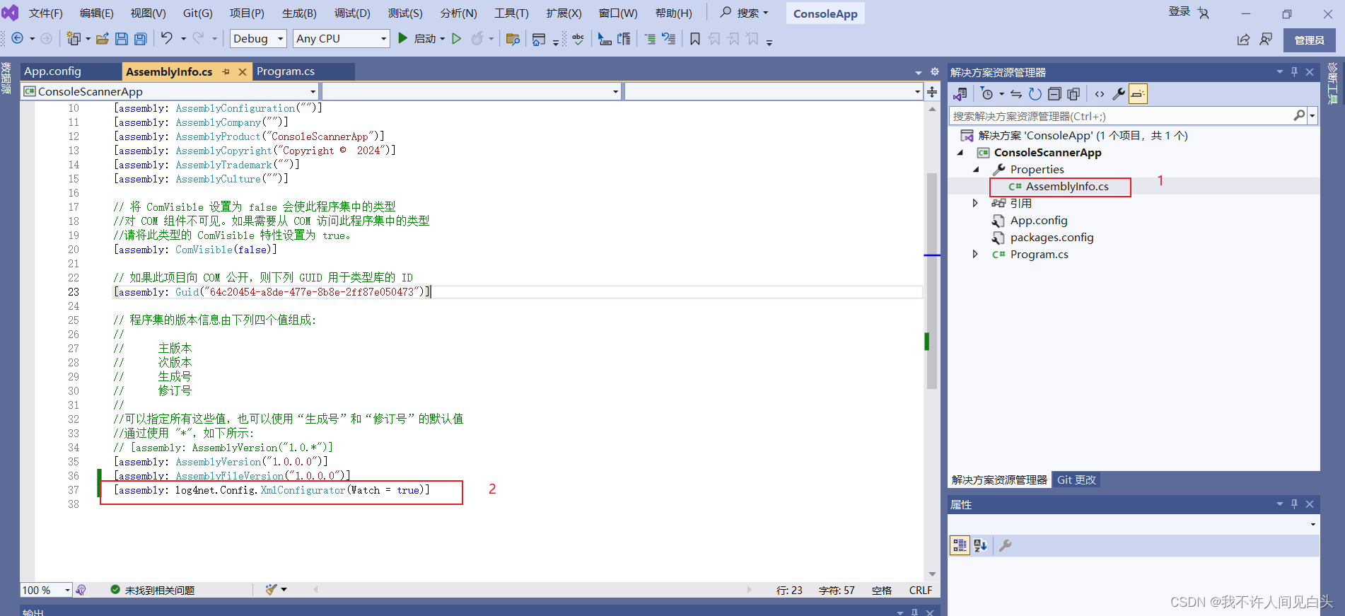Expand the 引用 references node

pos(975,203)
